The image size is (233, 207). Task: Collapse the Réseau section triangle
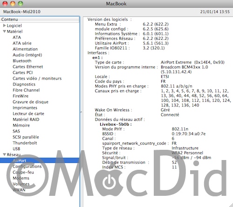pyautogui.click(x=5, y=154)
